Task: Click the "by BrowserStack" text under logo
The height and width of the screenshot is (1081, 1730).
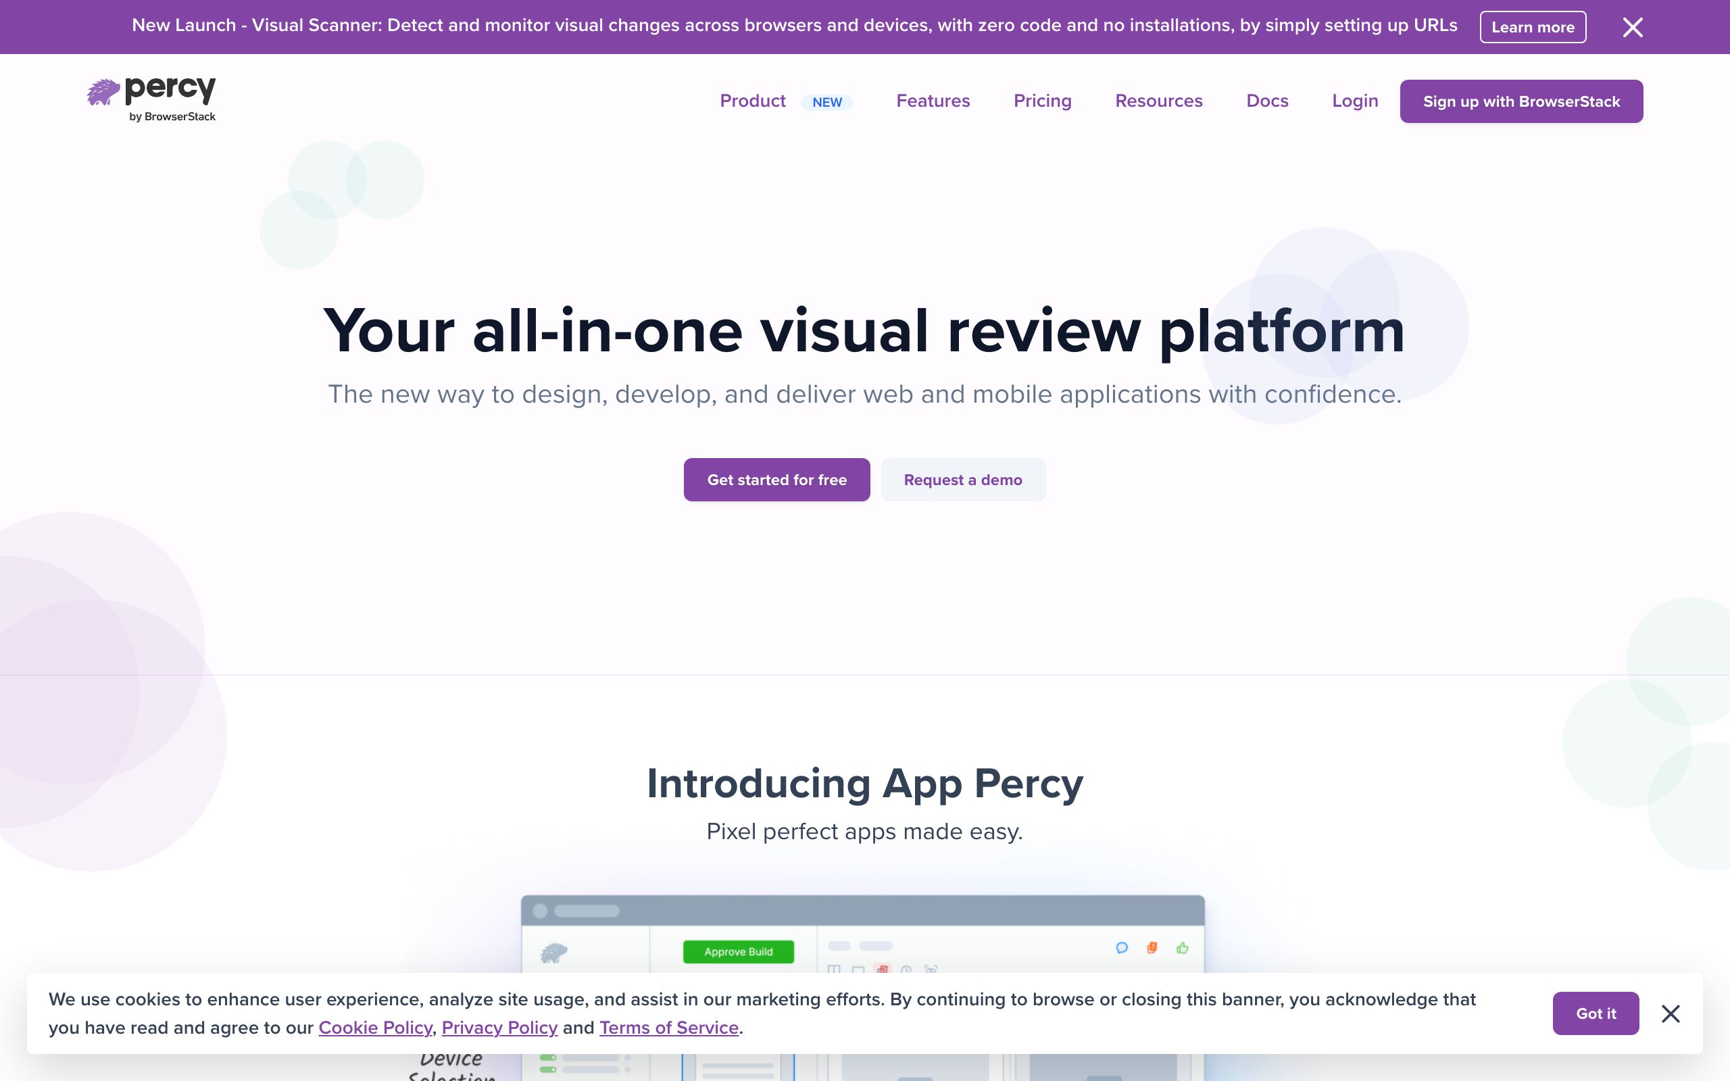Action: coord(172,116)
